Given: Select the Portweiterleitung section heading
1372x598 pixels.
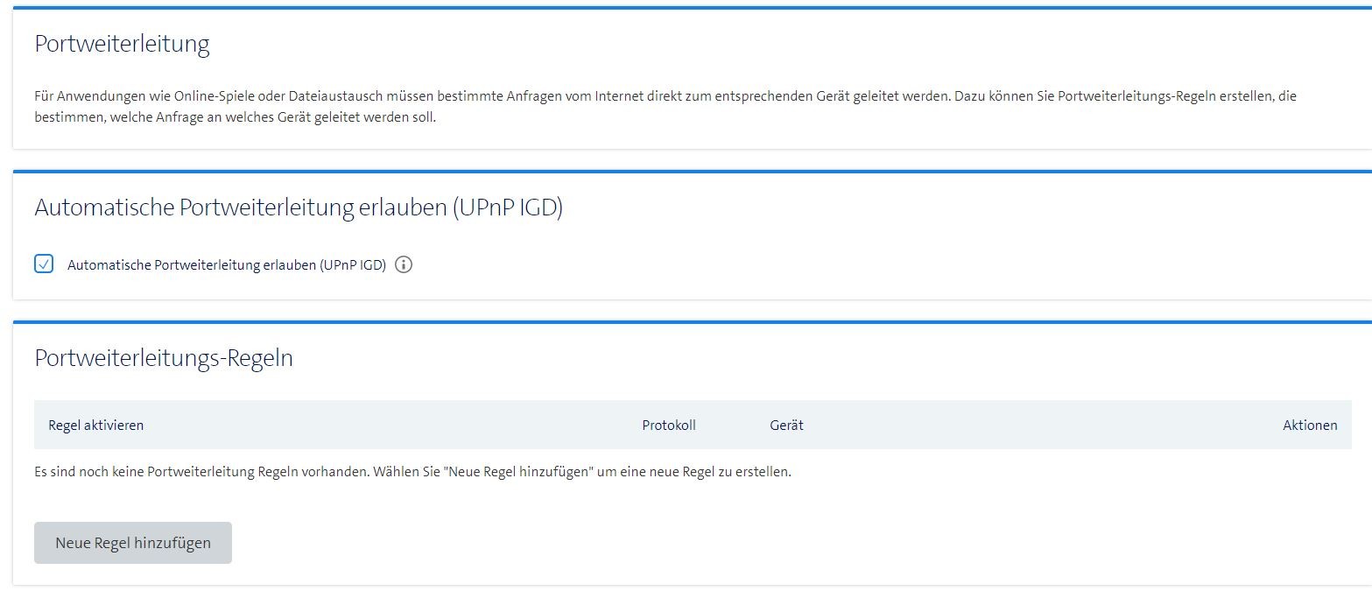Looking at the screenshot, I should coord(122,43).
